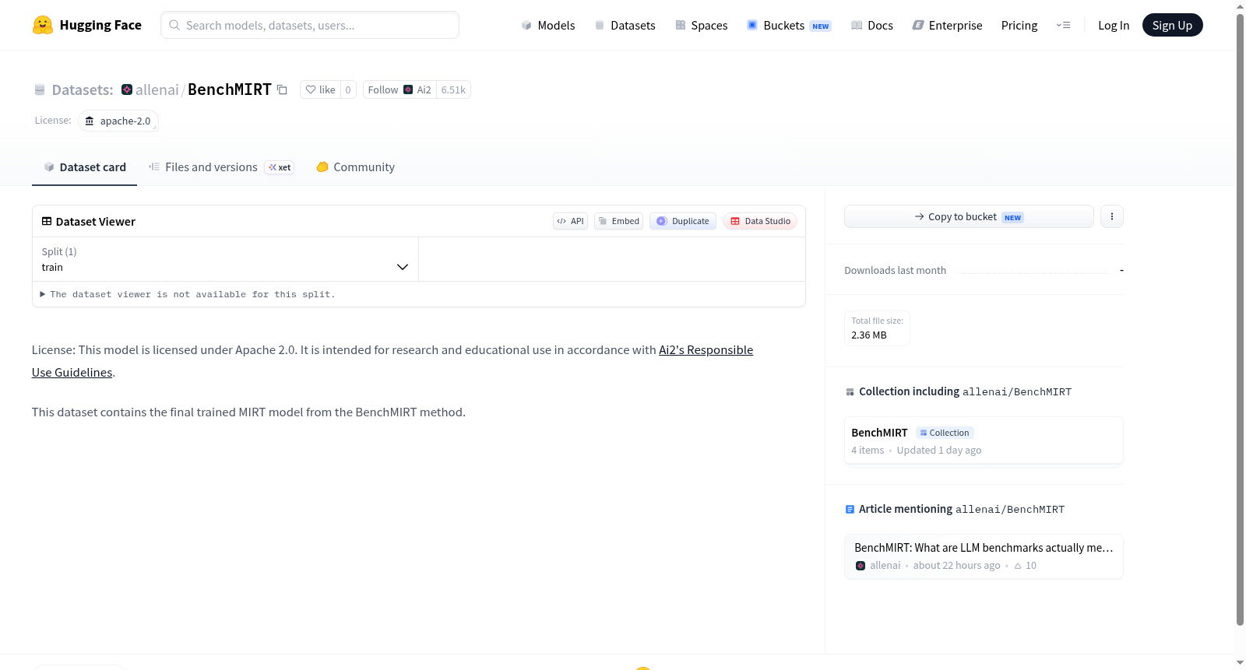The image size is (1246, 670).
Task: Click the article allenai author avatar
Action: pyautogui.click(x=861, y=566)
